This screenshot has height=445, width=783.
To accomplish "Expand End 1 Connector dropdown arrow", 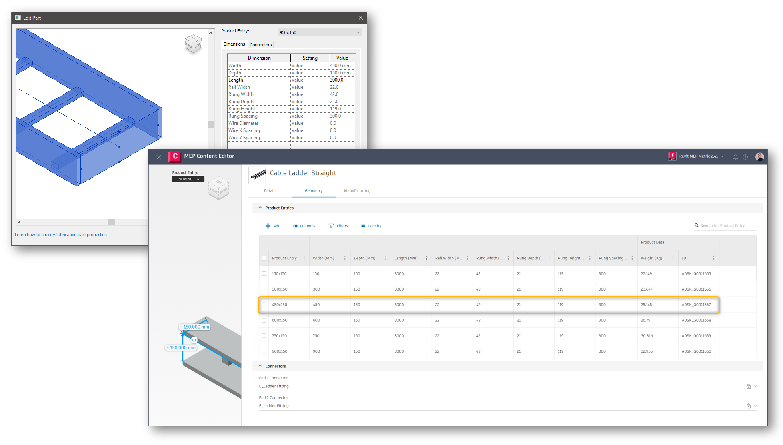I will pyautogui.click(x=755, y=386).
